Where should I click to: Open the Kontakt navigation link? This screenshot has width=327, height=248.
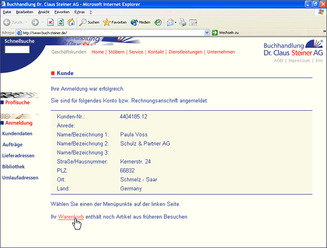[156, 52]
